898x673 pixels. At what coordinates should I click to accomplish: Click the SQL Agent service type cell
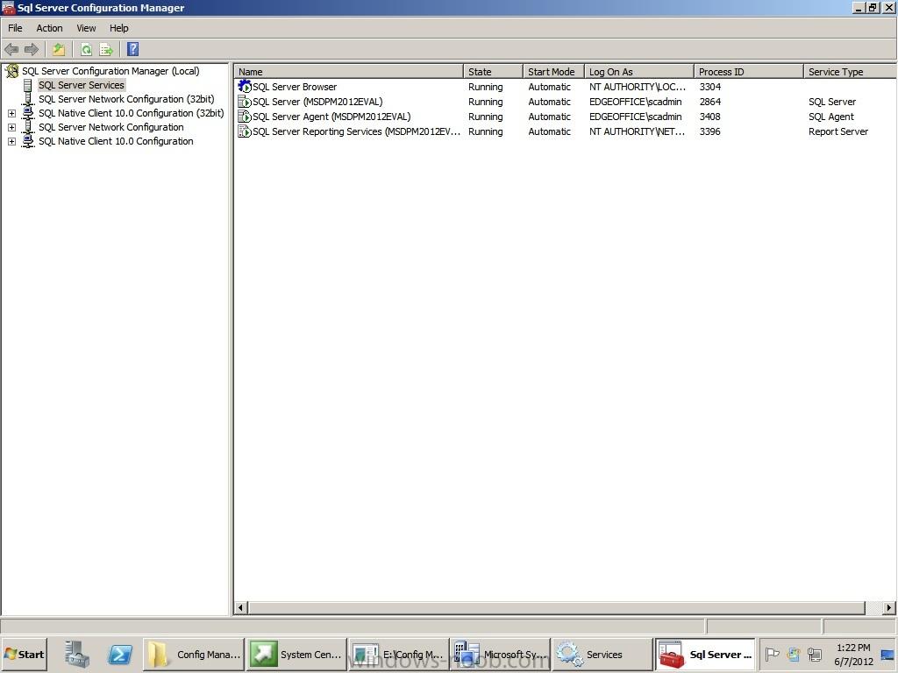point(831,117)
